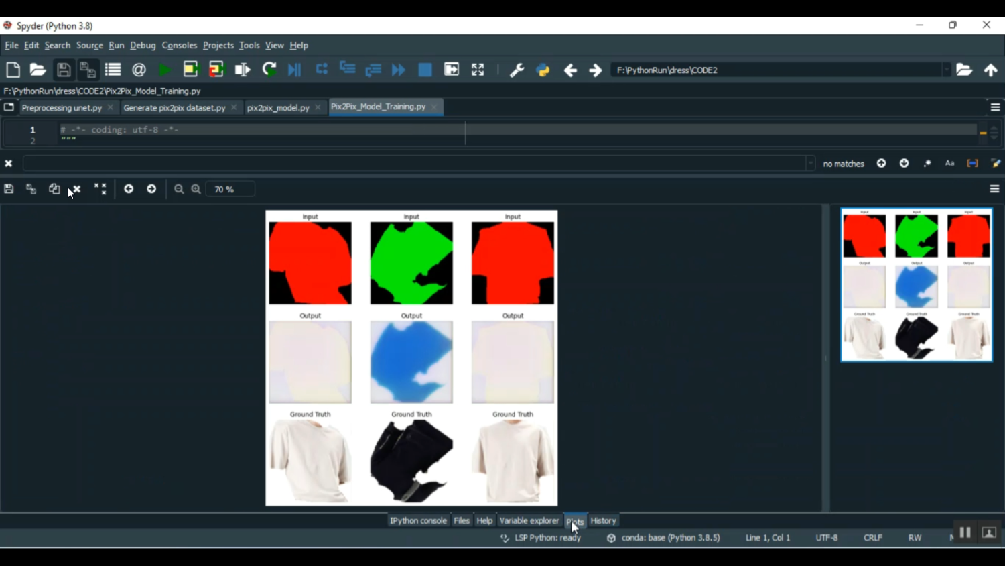Copy the current plot to clipboard
Viewport: 1005px width, 566px height.
[x=54, y=188]
